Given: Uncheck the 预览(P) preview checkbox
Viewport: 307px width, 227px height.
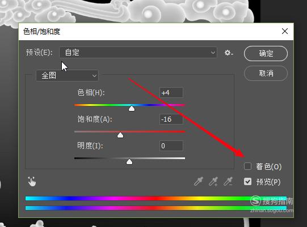Looking at the screenshot, I should pos(247,182).
